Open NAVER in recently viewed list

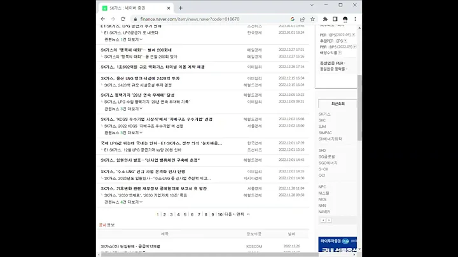324,212
